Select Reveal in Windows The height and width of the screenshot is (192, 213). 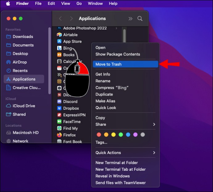click(x=112, y=176)
